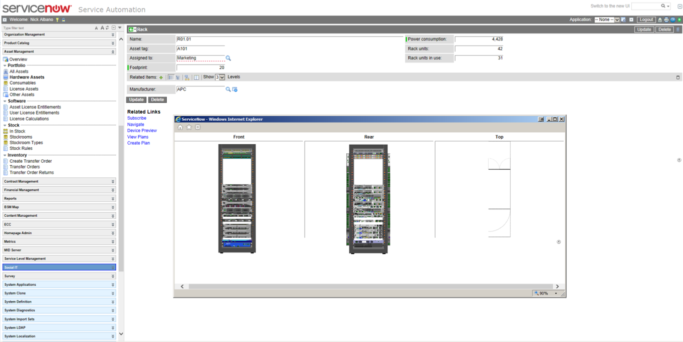Screen dimensions: 683x342
Task: Click the green plus icon beside Related Items
Action: 161,78
